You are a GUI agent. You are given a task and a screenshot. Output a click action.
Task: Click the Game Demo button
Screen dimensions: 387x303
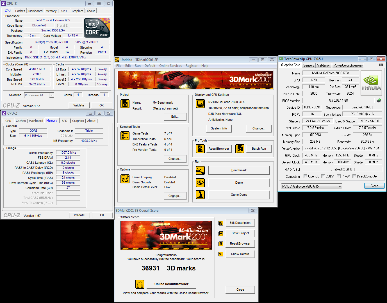[239, 195]
